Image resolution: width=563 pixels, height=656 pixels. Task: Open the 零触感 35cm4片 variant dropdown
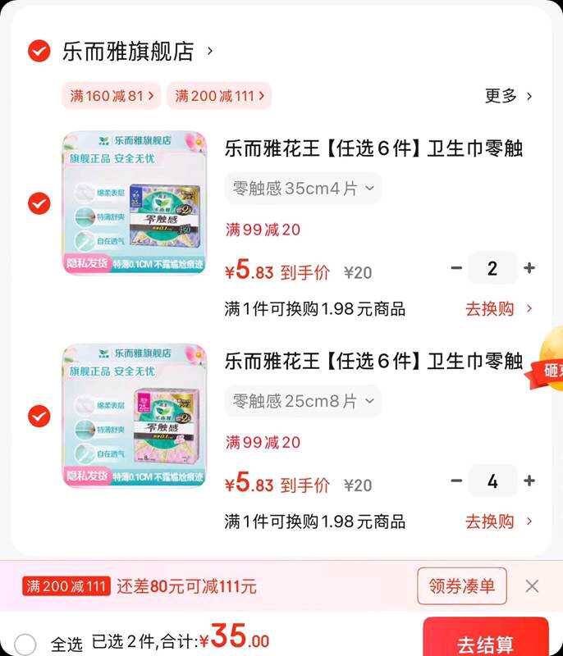[x=303, y=189]
